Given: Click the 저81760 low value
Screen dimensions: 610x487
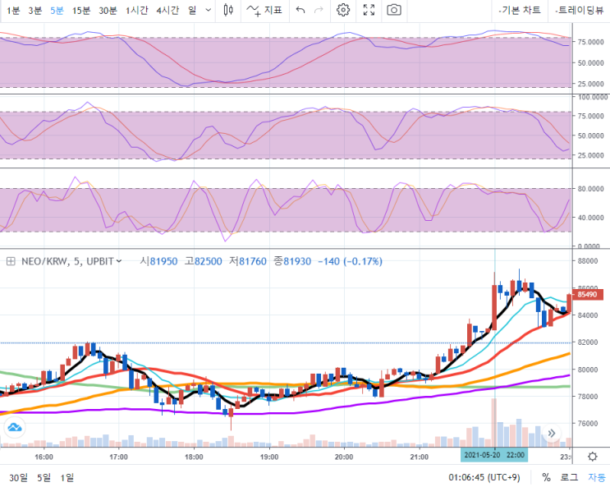Looking at the screenshot, I should point(248,261).
